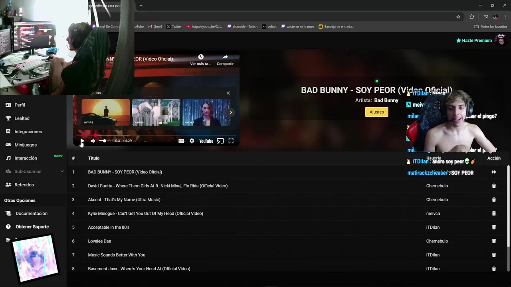This screenshot has height=287, width=511.
Task: Open white horse suggested video thumbnail
Action: 156,112
